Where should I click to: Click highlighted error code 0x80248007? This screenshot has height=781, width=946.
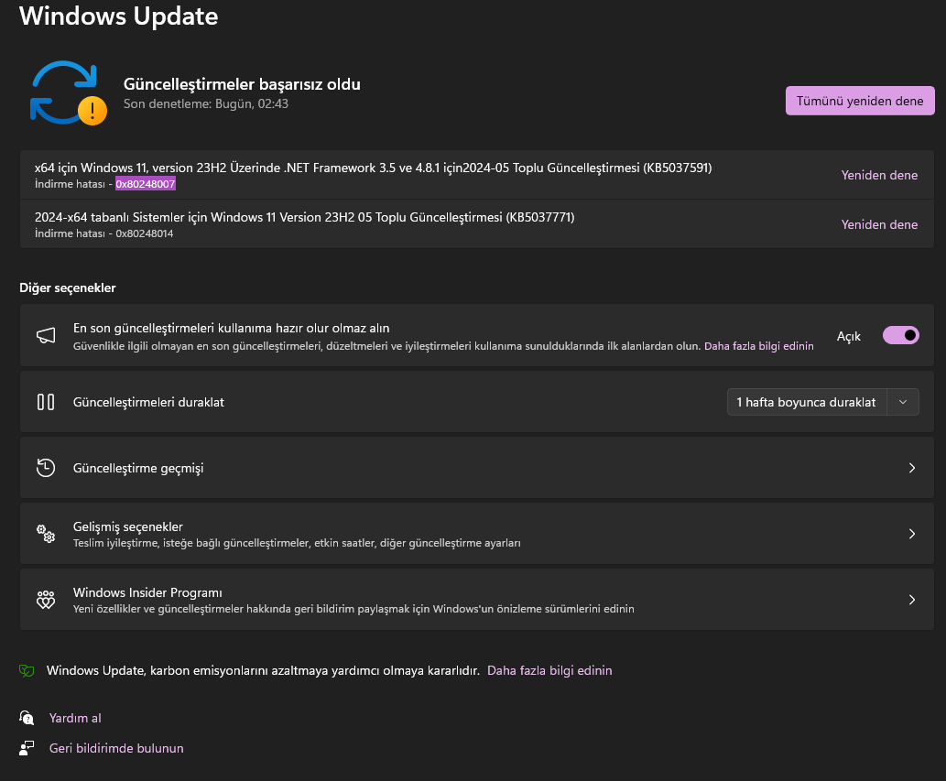146,184
